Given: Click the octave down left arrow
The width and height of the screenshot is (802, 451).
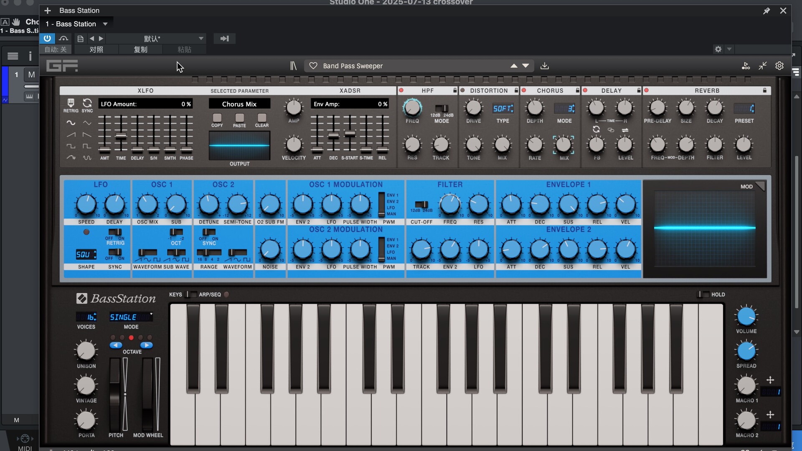Looking at the screenshot, I should click(116, 345).
